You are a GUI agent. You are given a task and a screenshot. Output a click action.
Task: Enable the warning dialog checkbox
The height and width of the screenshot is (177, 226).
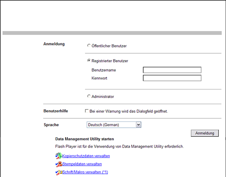click(x=87, y=111)
